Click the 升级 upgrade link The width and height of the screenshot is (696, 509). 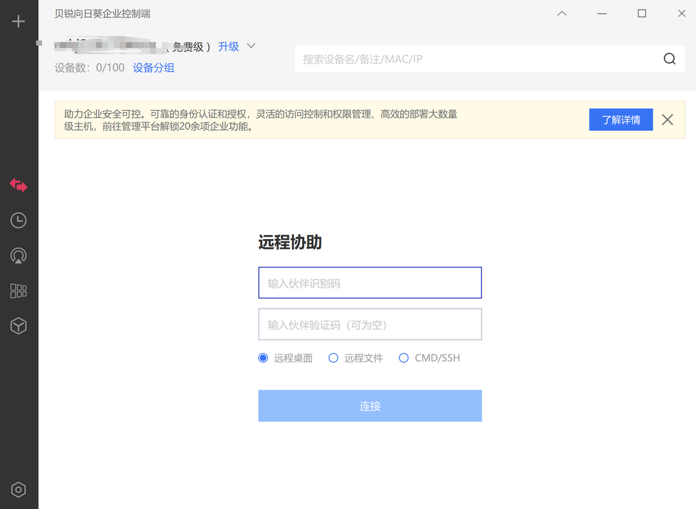228,46
